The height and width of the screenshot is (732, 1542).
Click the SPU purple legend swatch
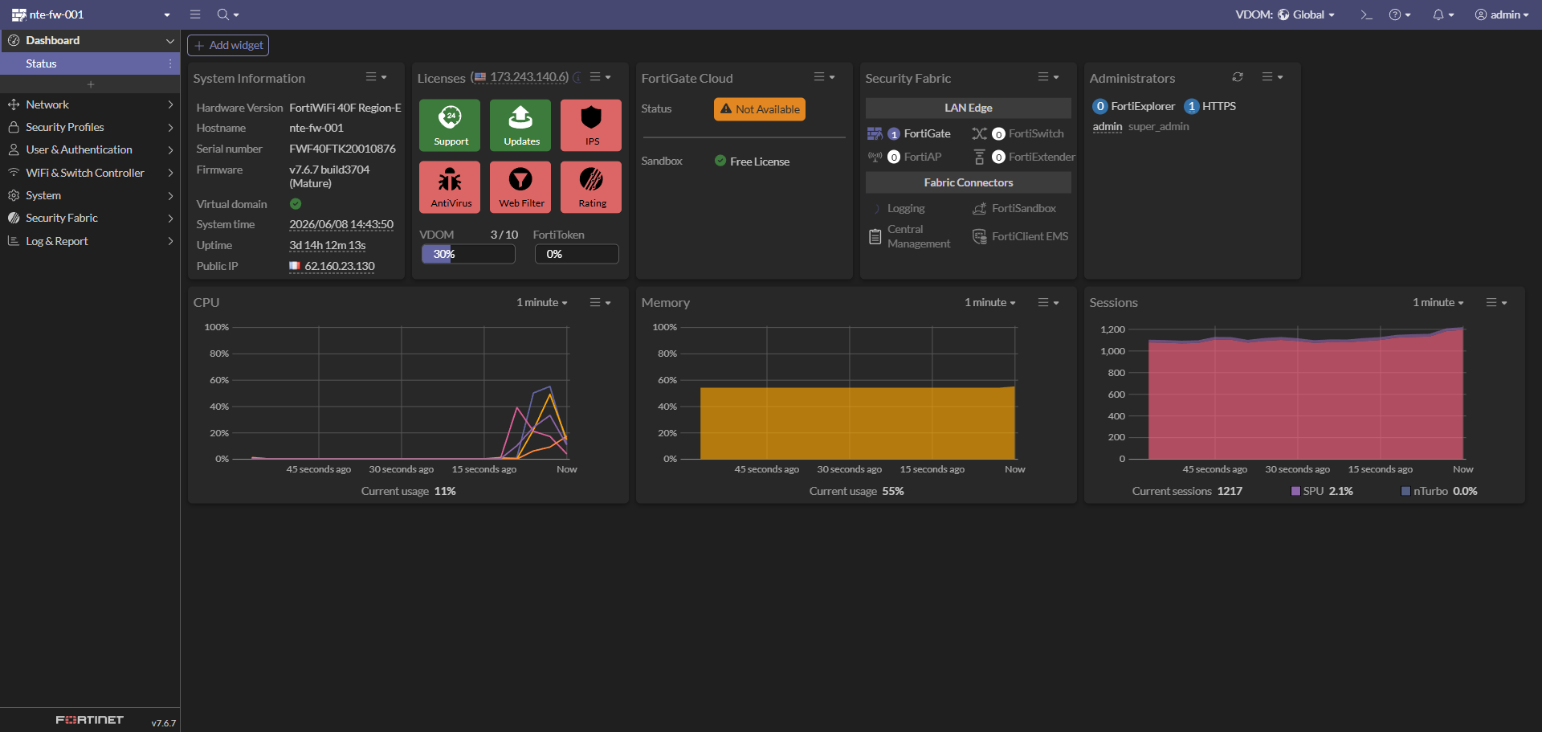click(x=1295, y=491)
